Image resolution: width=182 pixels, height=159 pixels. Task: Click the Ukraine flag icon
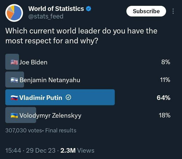14,115
